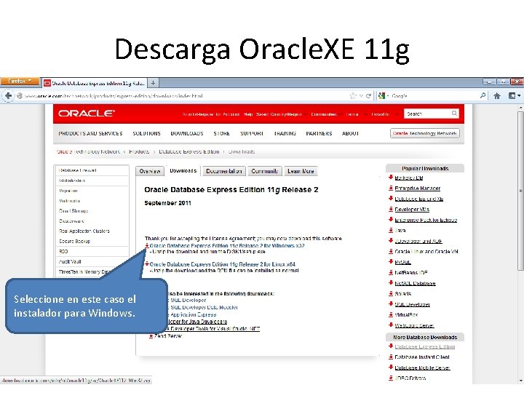Open the Application Express link
Image resolution: width=524 pixels, height=393 pixels.
(193, 314)
